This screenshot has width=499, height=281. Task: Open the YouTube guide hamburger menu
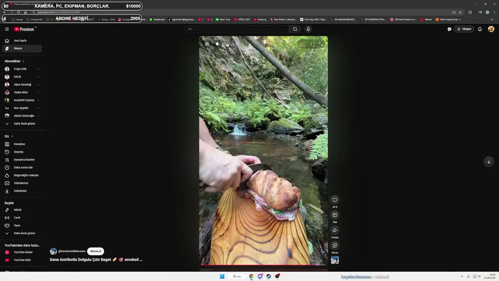tap(7, 29)
